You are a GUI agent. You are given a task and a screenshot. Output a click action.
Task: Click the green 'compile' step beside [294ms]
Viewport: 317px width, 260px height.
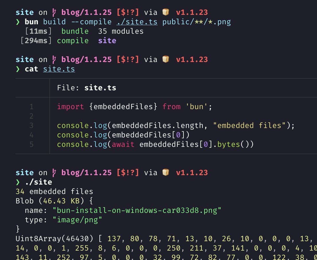coord(73,41)
